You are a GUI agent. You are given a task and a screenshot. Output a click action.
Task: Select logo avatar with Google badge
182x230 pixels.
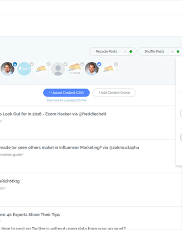(41, 69)
